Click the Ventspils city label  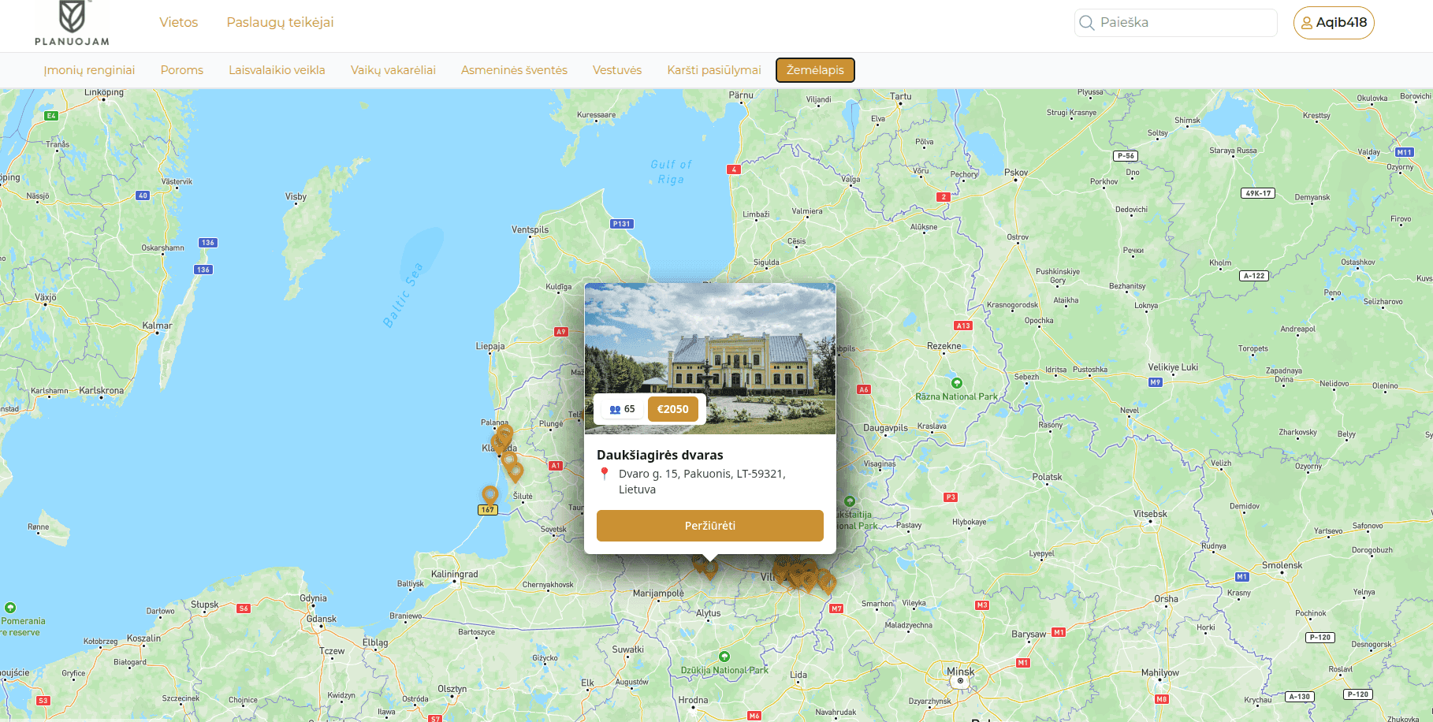point(530,229)
